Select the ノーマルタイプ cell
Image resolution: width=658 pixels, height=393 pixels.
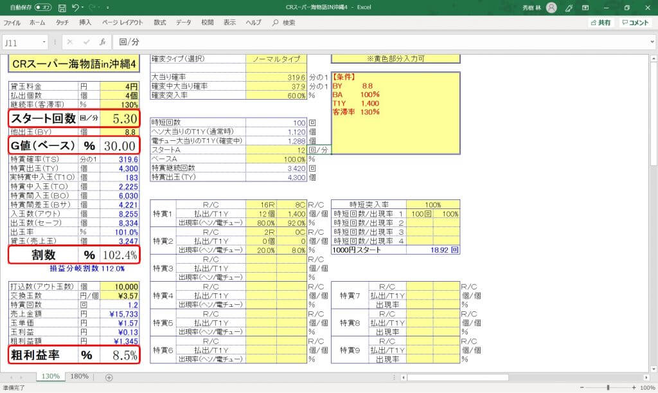point(276,59)
